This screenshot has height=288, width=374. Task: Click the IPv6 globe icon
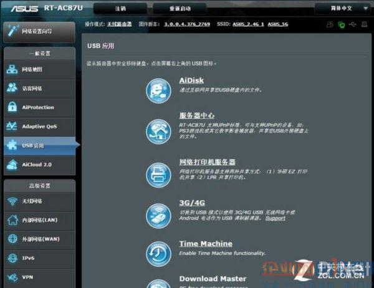(12, 258)
